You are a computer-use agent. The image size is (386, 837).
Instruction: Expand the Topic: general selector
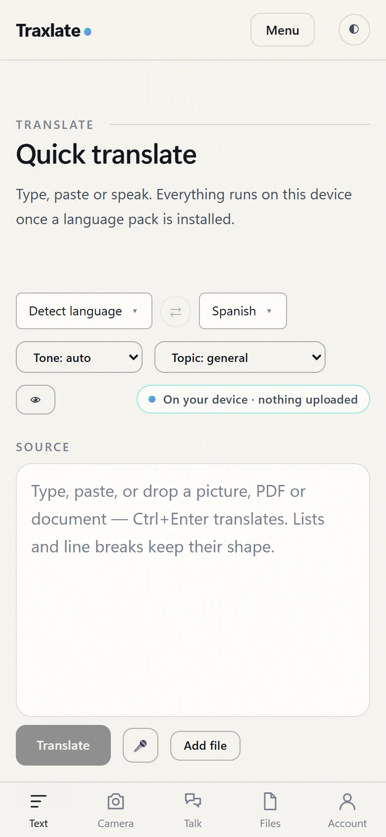(x=240, y=357)
